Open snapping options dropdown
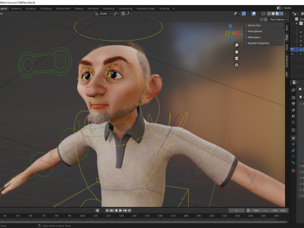This screenshot has width=304, height=228. click(x=129, y=14)
